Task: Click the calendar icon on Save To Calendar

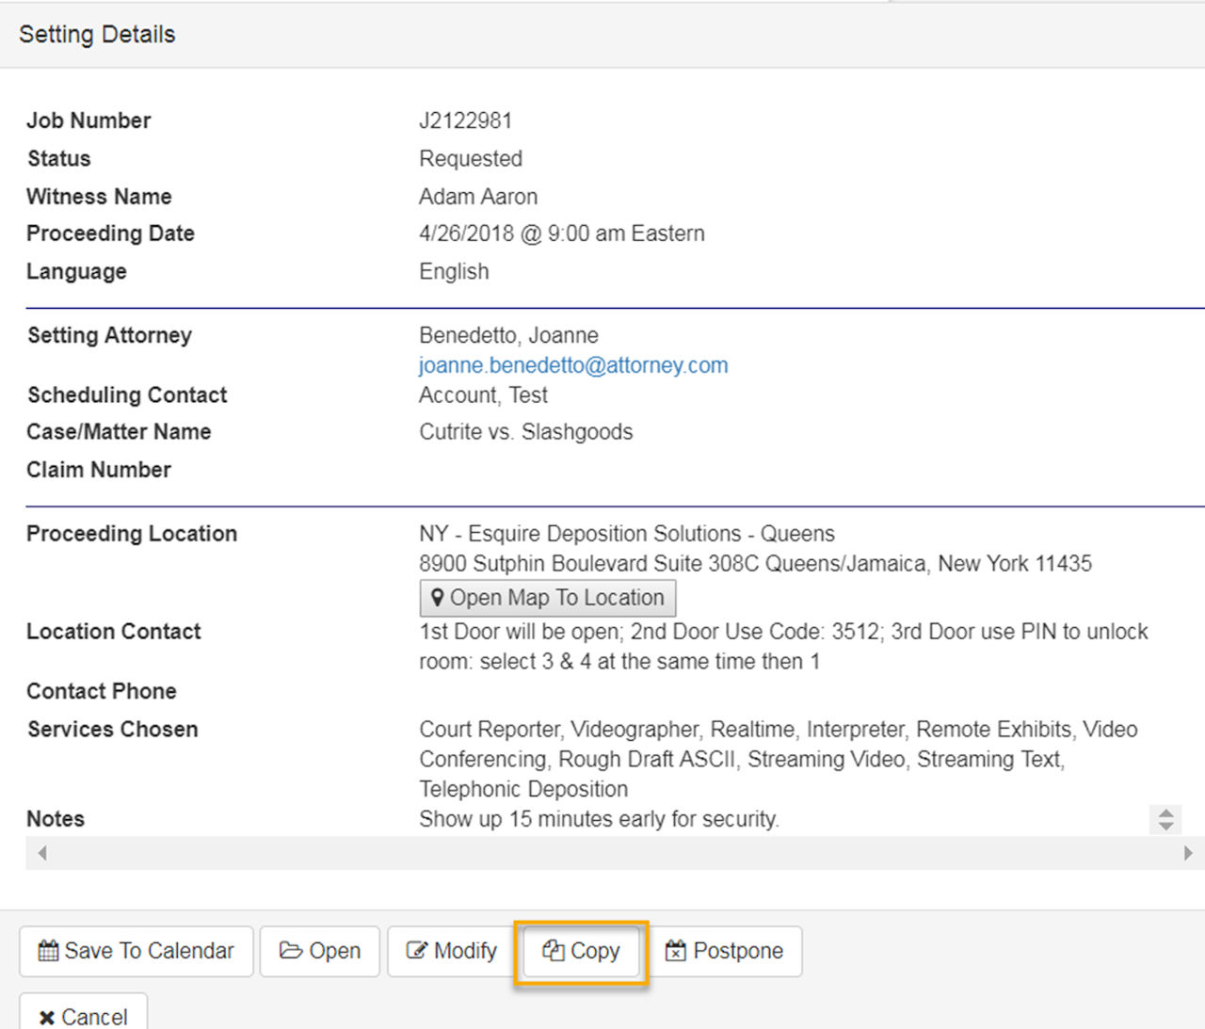Action: (x=48, y=951)
